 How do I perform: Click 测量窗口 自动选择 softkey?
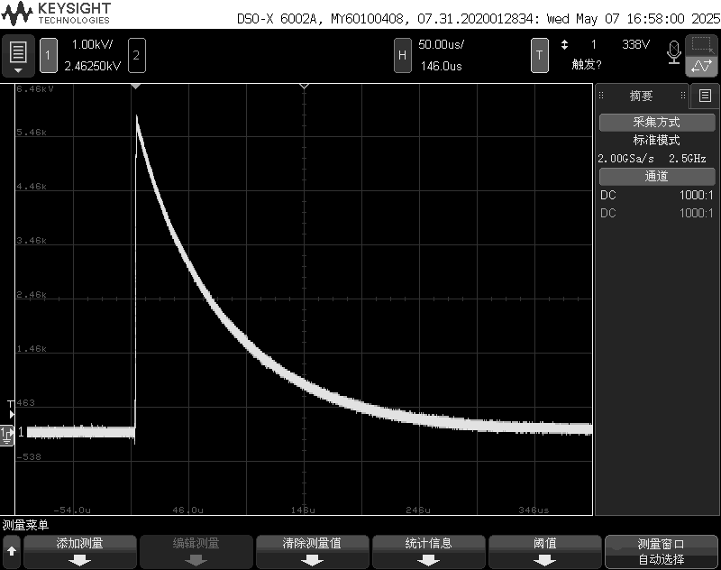click(662, 552)
